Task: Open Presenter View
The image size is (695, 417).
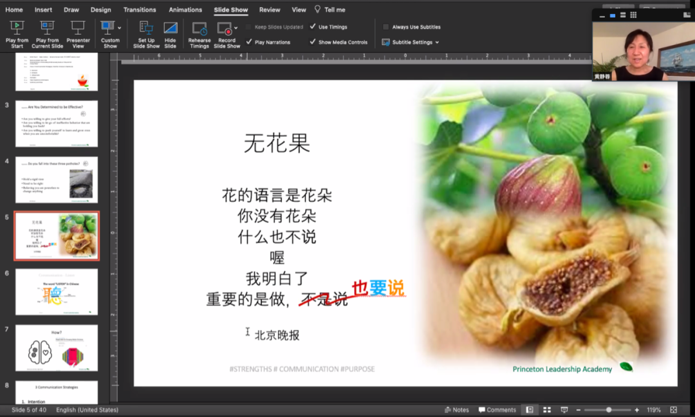Action: [x=78, y=35]
